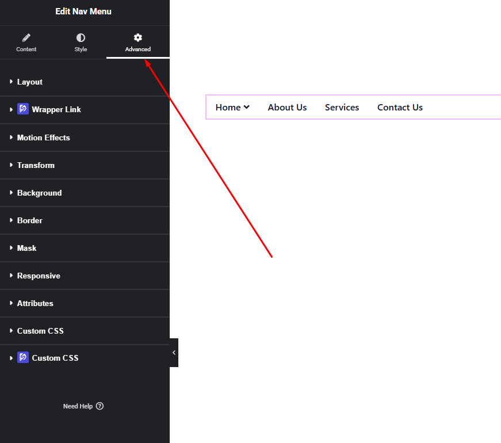Viewport: 501px width, 443px height.
Task: Open the Border settings section
Action: pos(30,220)
